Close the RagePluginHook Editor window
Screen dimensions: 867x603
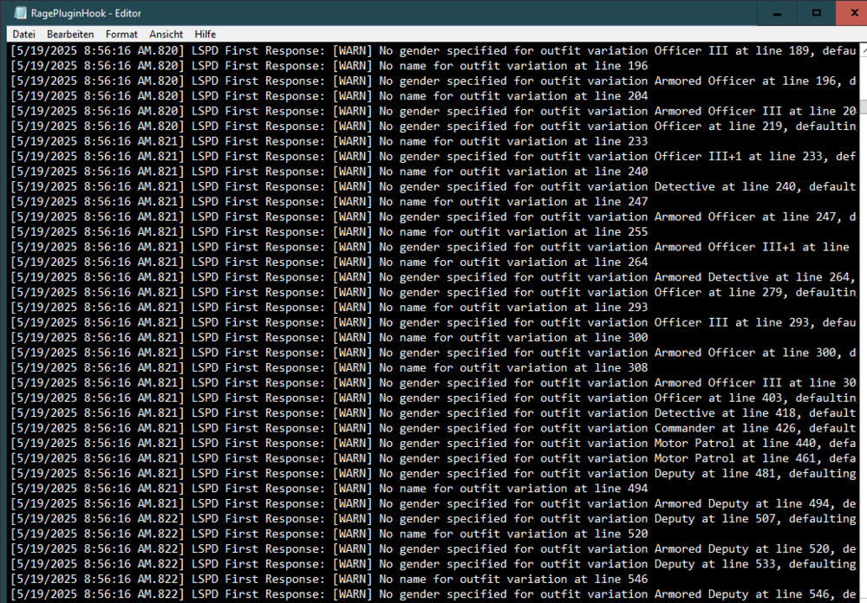(x=853, y=13)
